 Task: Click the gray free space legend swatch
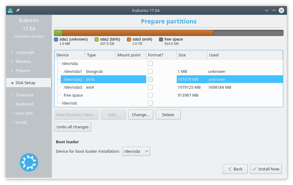tap(161, 39)
